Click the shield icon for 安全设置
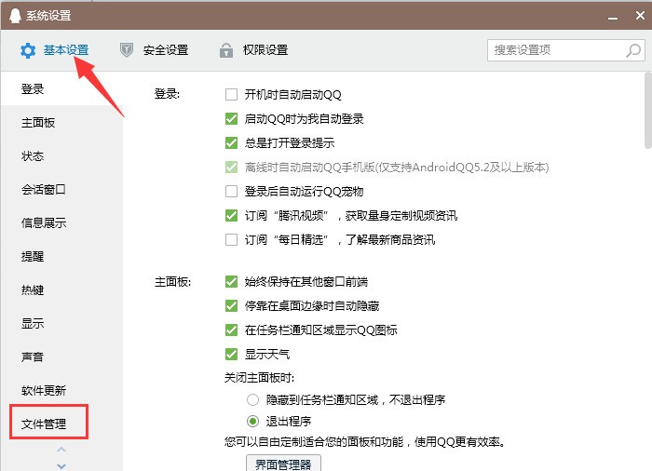 (127, 50)
